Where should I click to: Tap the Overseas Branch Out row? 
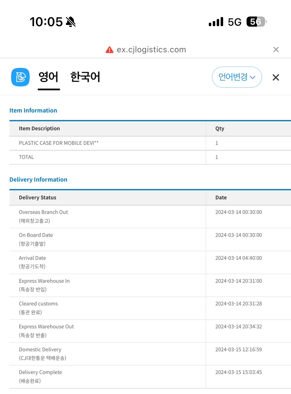click(x=150, y=217)
